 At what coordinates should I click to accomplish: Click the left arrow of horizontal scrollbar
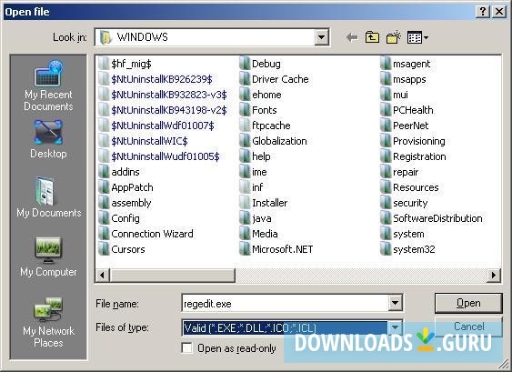click(x=102, y=275)
